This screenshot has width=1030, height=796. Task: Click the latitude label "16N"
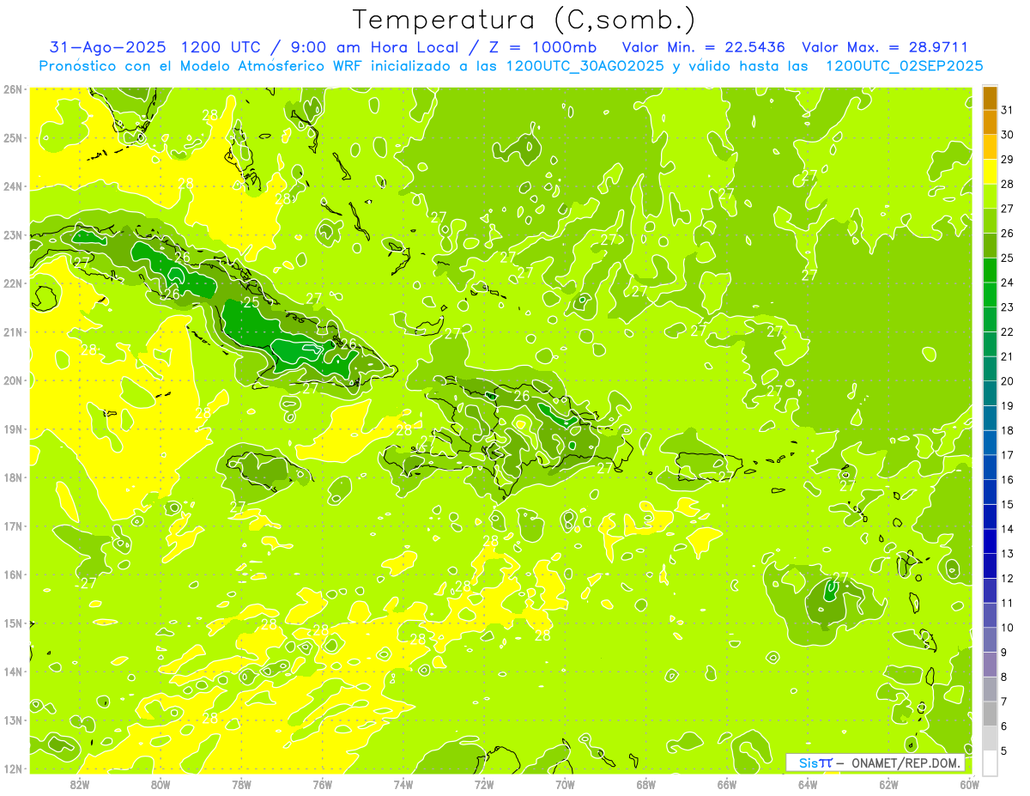12,574
